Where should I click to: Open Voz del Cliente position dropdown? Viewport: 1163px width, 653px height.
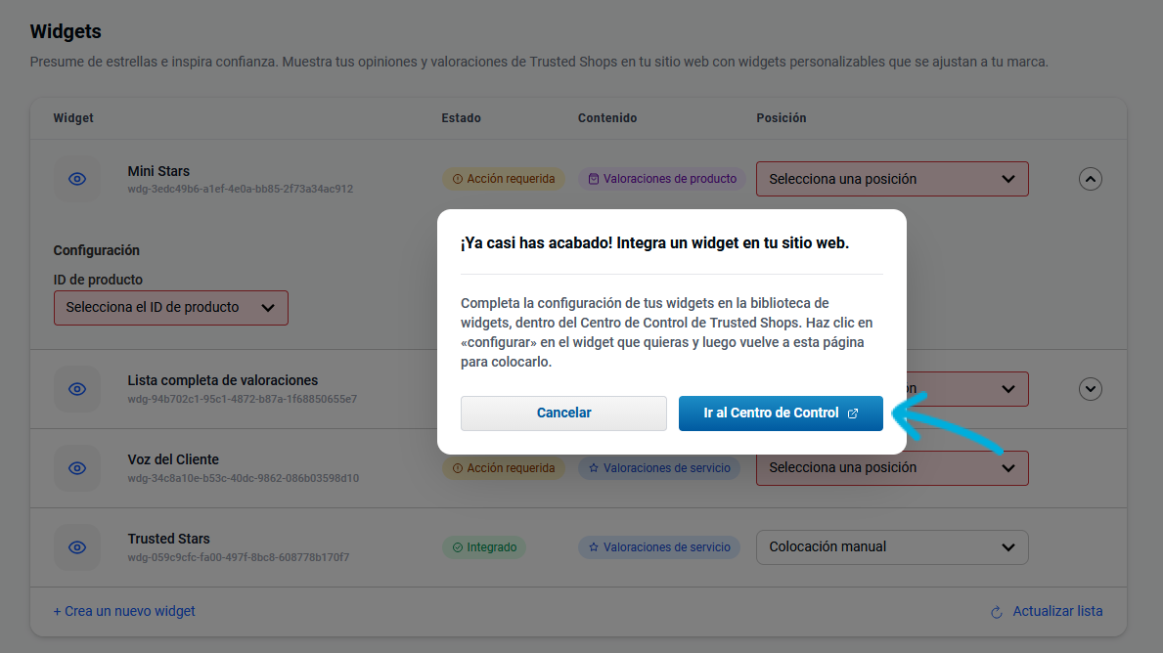tap(891, 468)
